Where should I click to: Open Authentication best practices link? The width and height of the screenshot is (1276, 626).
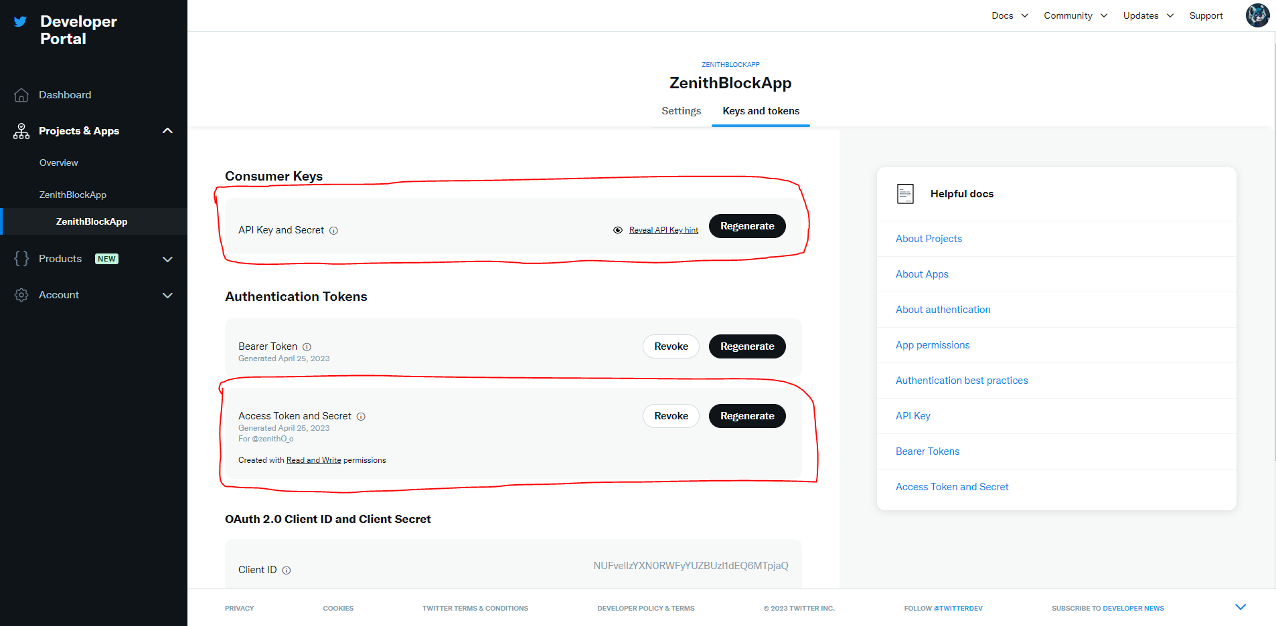click(962, 381)
